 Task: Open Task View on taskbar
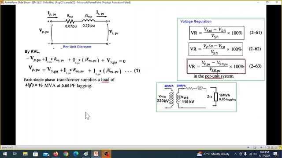pyautogui.click(x=15, y=154)
